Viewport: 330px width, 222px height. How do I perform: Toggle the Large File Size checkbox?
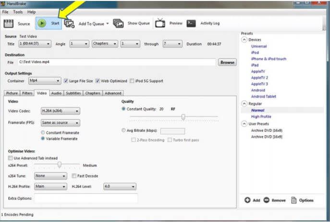(x=66, y=81)
